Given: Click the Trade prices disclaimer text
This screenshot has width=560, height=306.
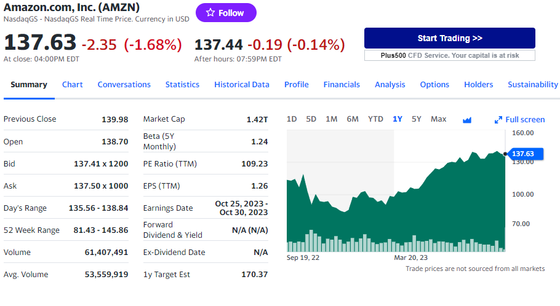Looking at the screenshot, I should click(475, 269).
